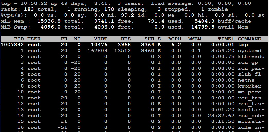Click the %MEM column header
The height and width of the screenshot is (132, 269).
(195, 39)
